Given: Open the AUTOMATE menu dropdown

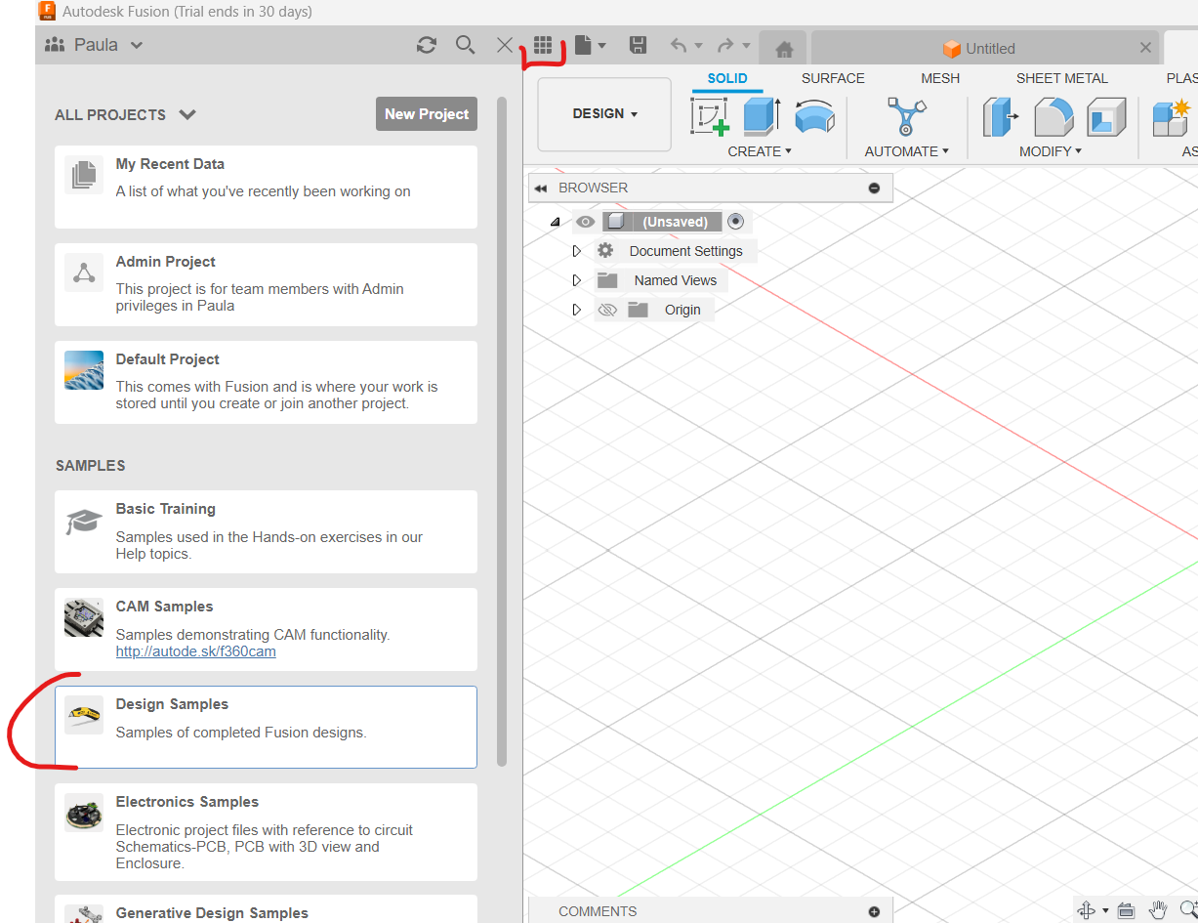Looking at the screenshot, I should point(906,151).
